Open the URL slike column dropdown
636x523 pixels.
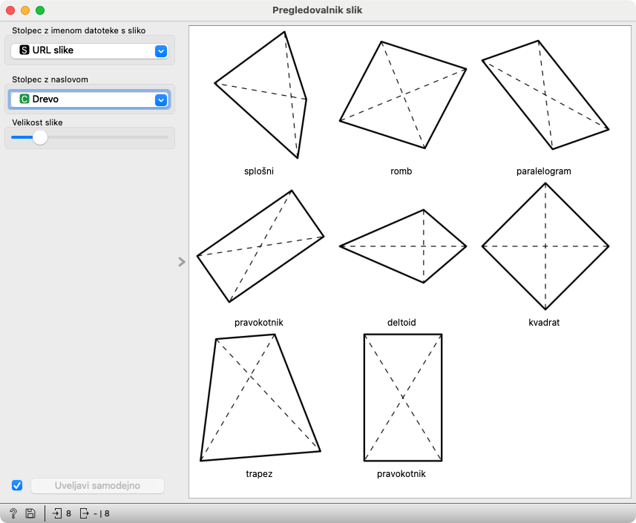coord(90,50)
